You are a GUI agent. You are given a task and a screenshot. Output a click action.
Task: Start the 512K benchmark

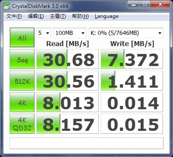[22, 81]
